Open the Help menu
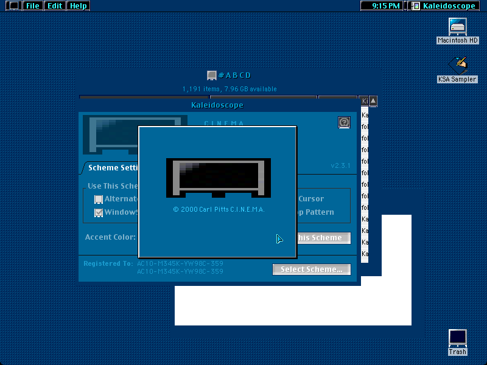 pyautogui.click(x=79, y=5)
